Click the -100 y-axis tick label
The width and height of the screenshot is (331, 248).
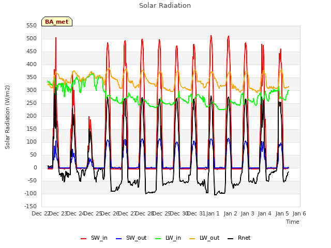(31, 193)
